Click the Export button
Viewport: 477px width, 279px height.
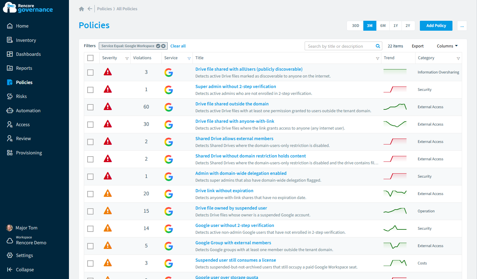(x=418, y=46)
